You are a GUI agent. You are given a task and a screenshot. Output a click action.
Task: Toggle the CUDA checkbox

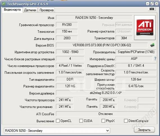(x=81, y=121)
